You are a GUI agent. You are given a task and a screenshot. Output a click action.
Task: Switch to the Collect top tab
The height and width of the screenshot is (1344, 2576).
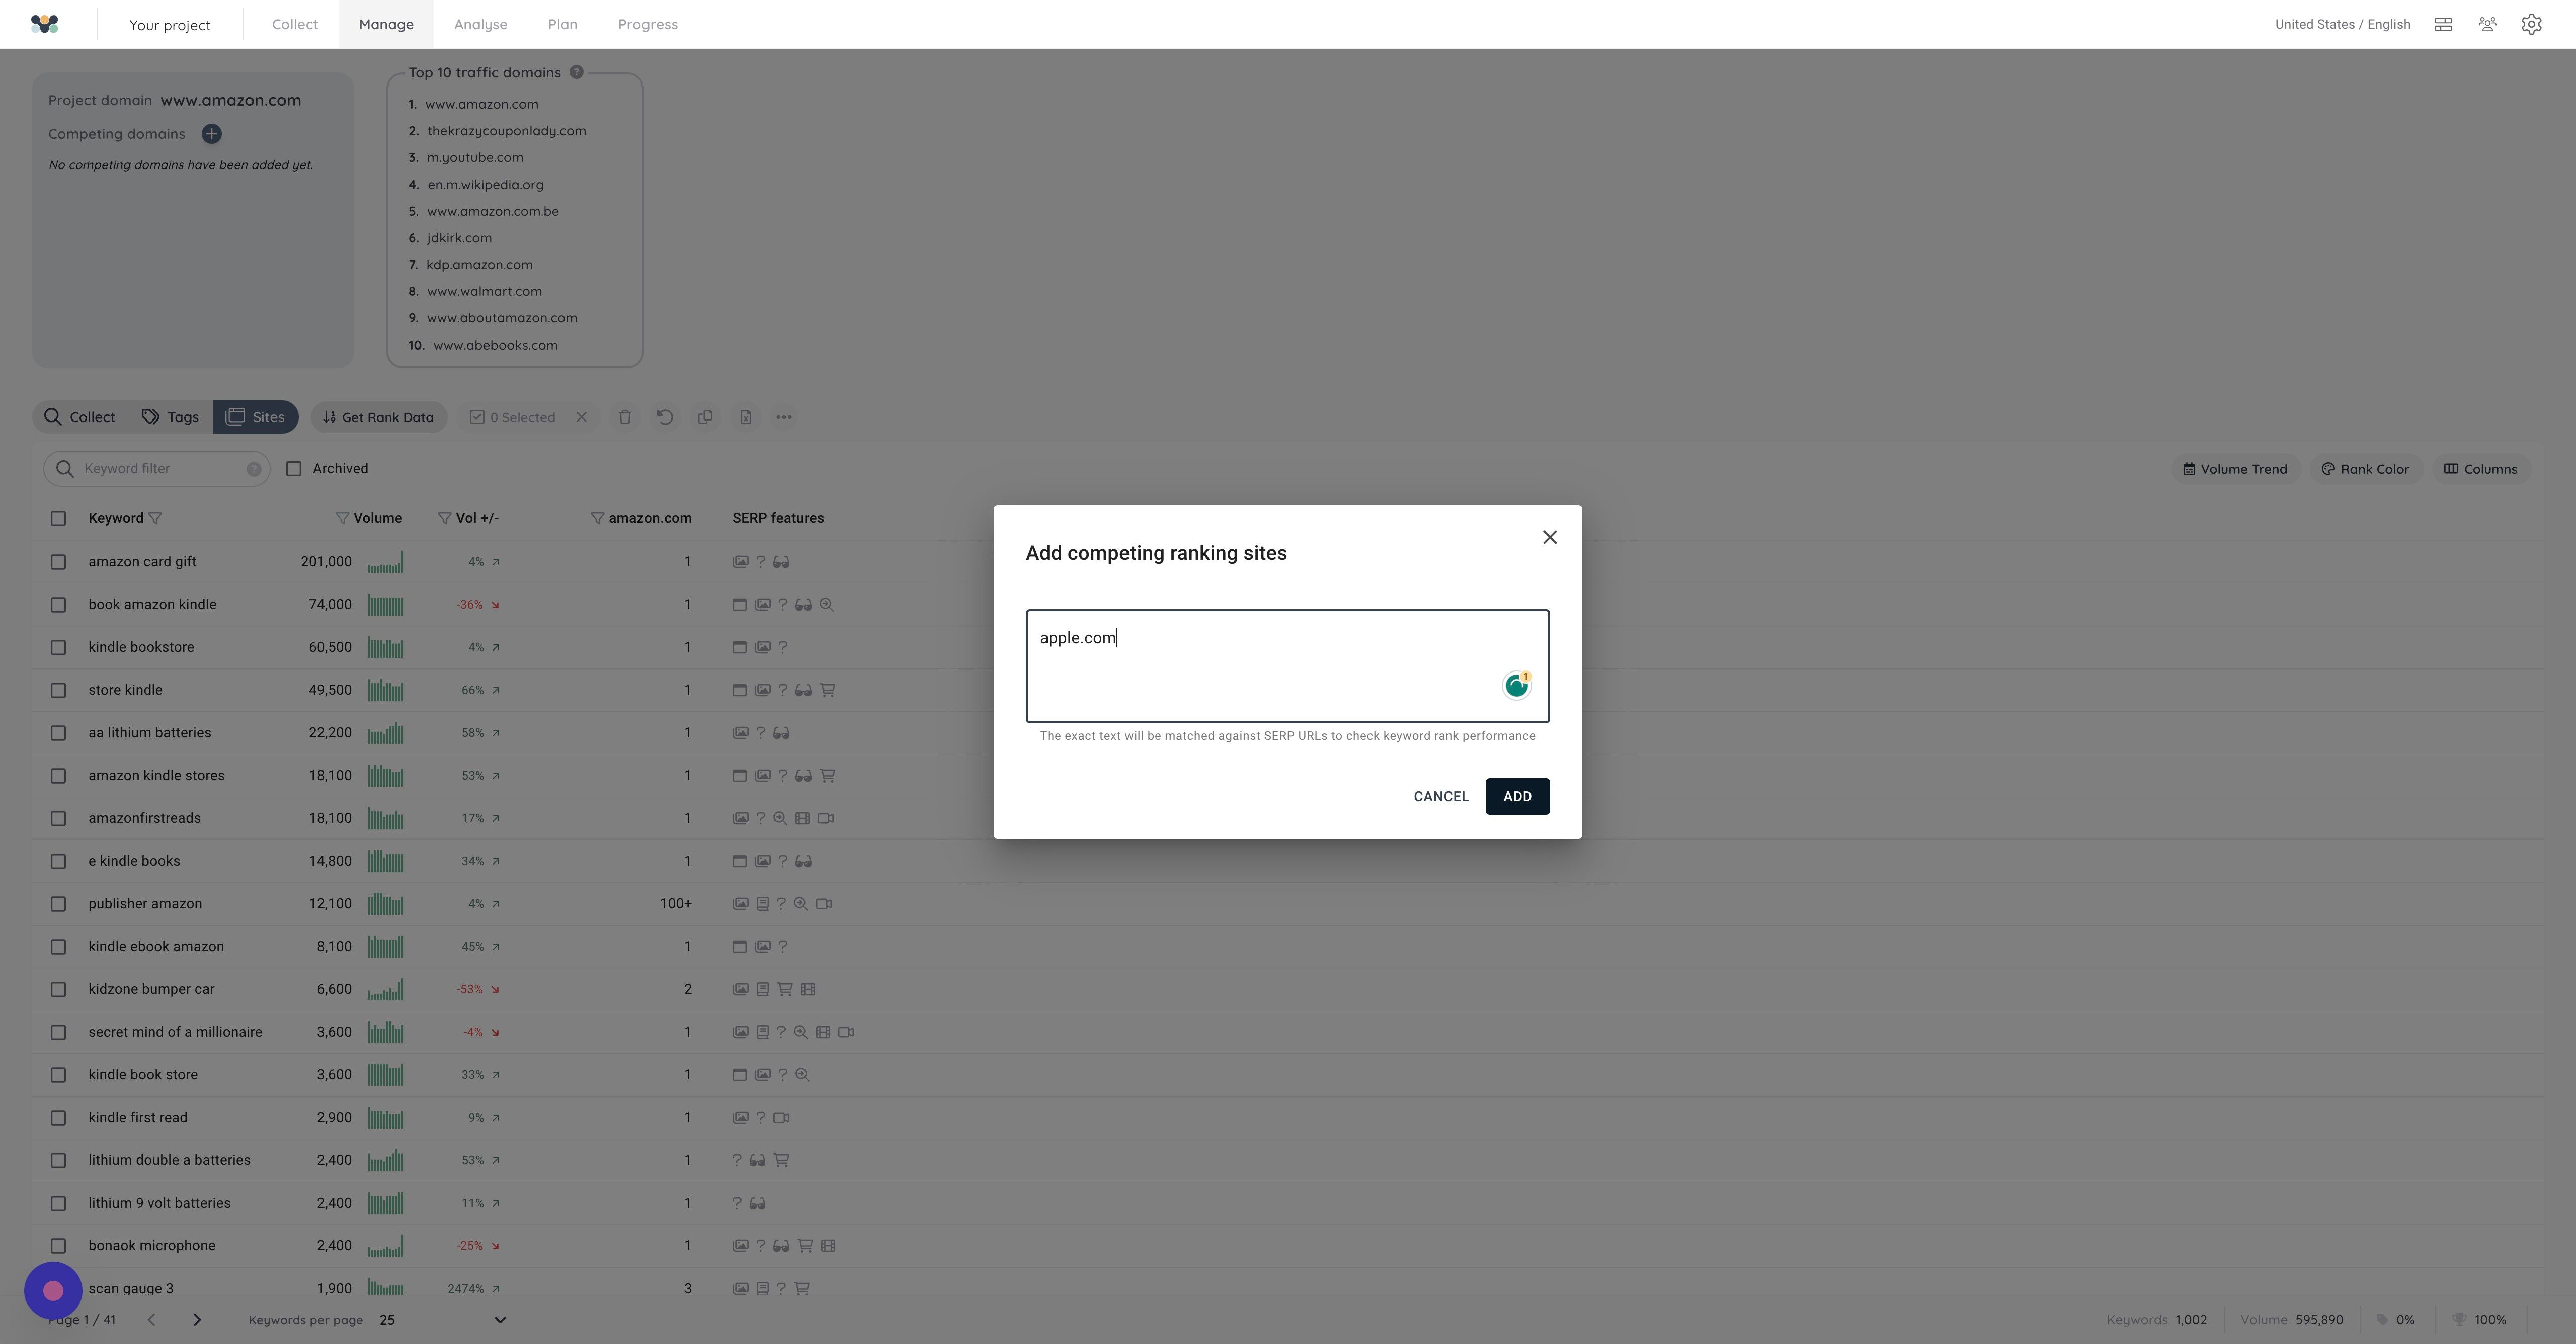[295, 24]
